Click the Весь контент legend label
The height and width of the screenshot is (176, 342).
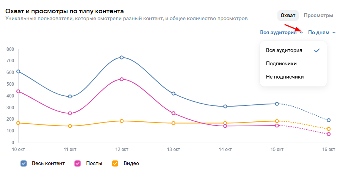[48, 163]
